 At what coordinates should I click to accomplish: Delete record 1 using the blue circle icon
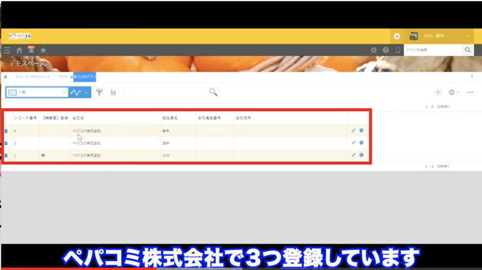[x=361, y=155]
